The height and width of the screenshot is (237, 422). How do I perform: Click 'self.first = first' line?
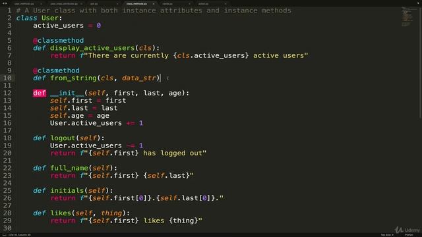pyautogui.click(x=88, y=101)
